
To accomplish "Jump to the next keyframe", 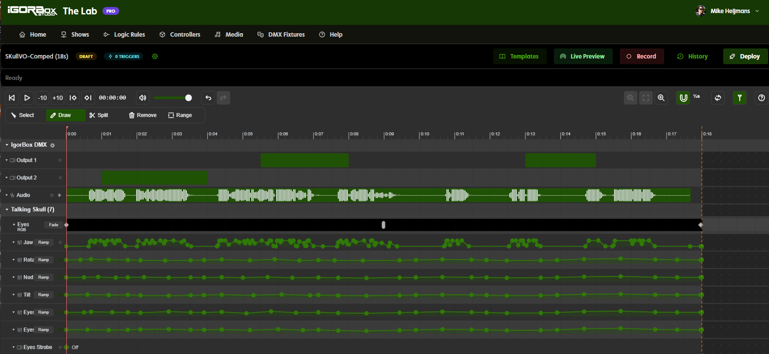I will click(88, 98).
